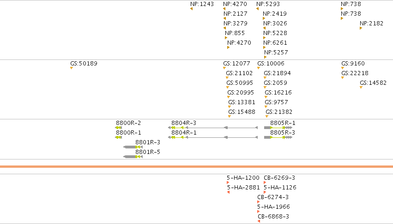Select the 5-HA-2881 label

click(x=243, y=188)
